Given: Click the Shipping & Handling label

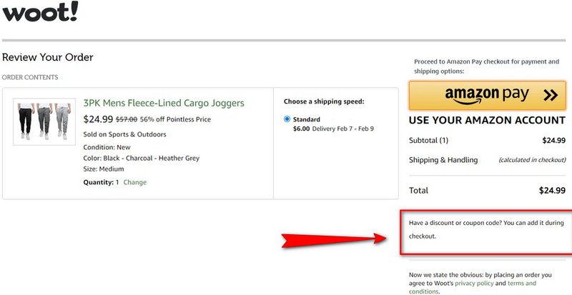Looking at the screenshot, I should click(x=443, y=160).
